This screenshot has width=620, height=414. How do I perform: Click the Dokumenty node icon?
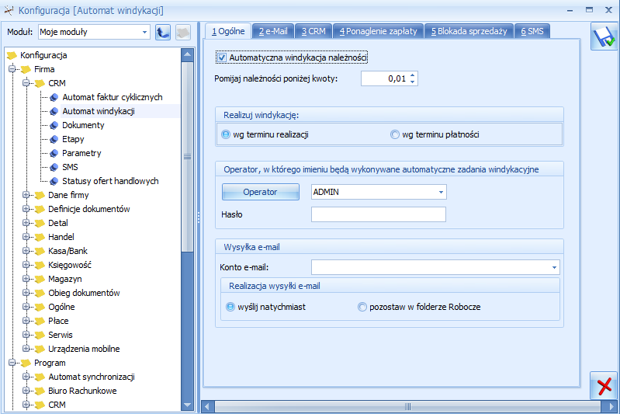point(54,126)
